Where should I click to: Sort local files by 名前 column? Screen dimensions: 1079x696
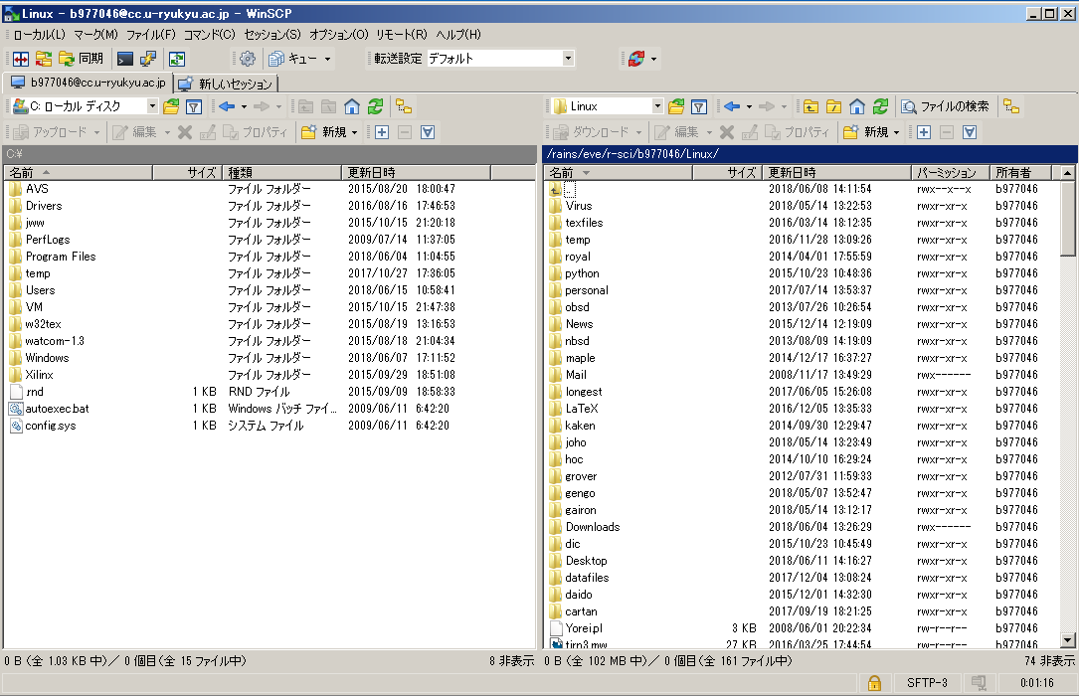(79, 173)
